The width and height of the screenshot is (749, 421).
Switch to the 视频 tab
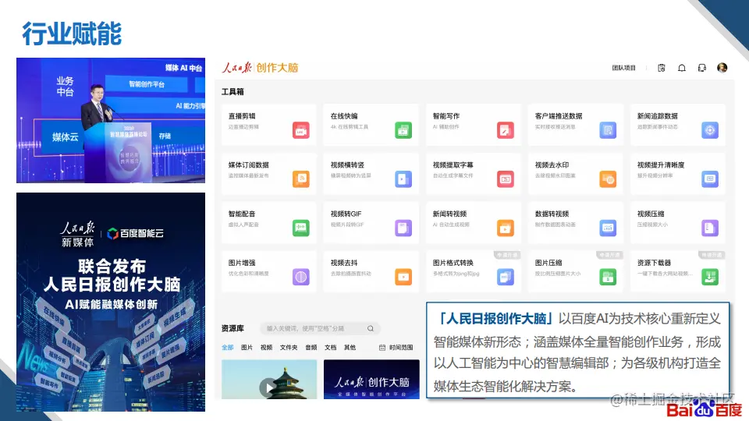click(267, 348)
